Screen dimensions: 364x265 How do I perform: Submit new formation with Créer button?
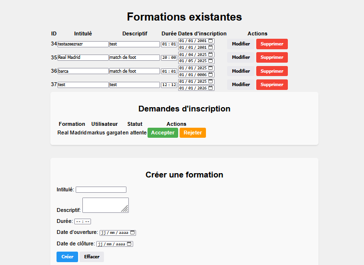click(67, 257)
